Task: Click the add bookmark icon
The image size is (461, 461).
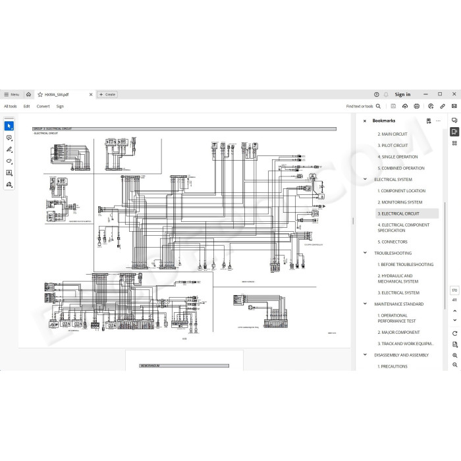Action: point(429,121)
